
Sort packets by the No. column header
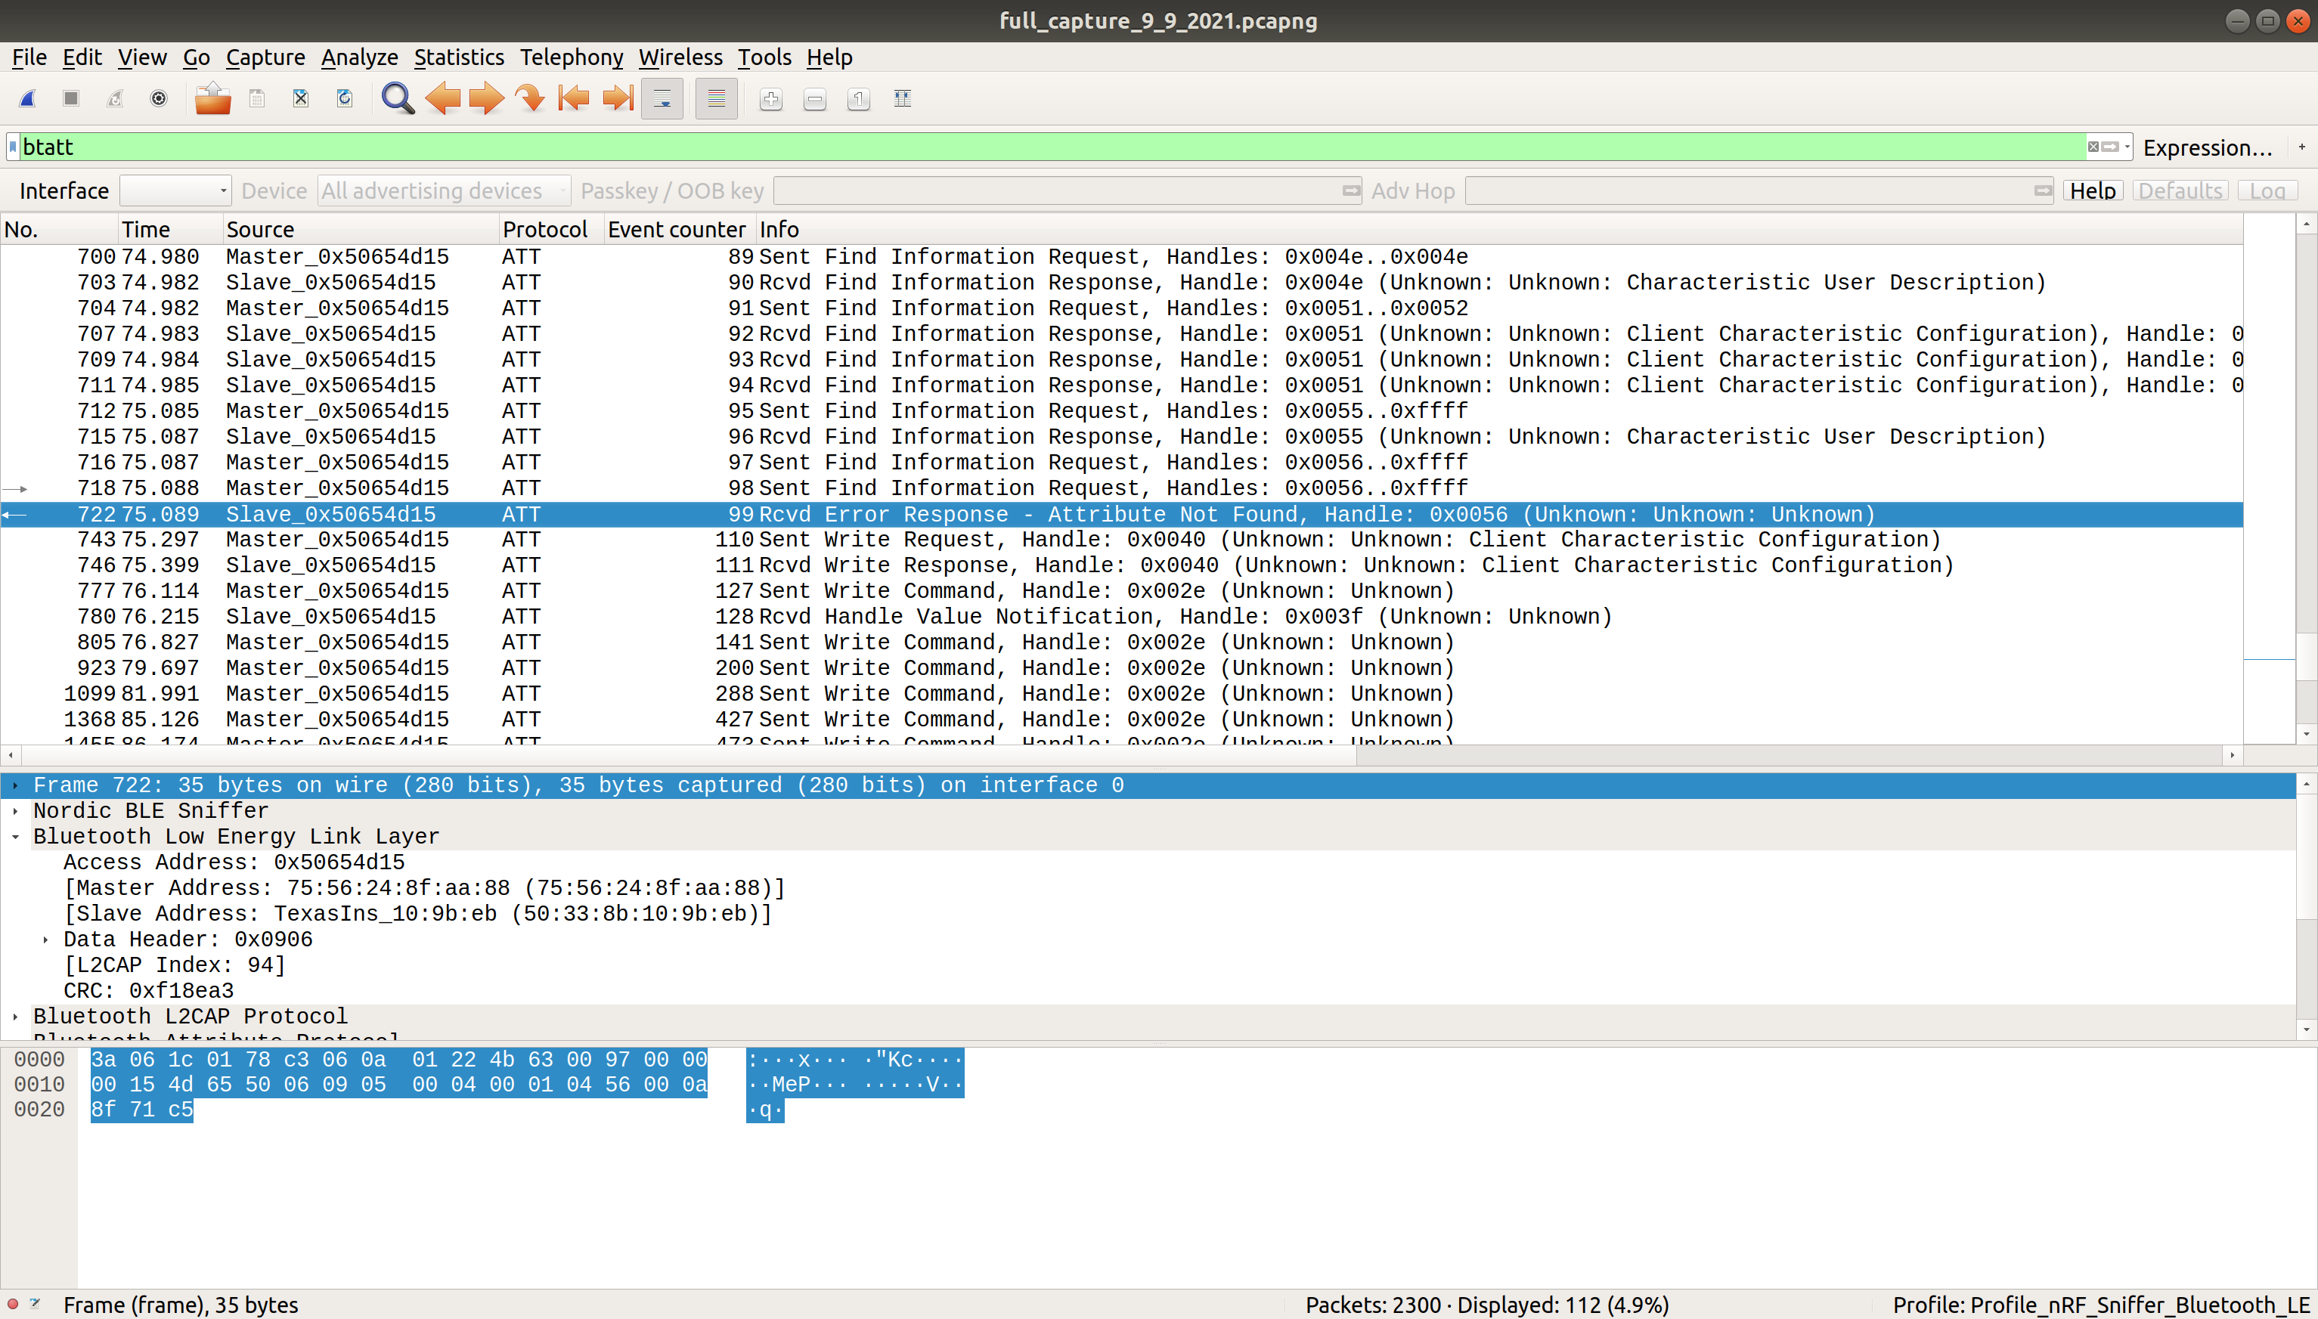click(60, 229)
